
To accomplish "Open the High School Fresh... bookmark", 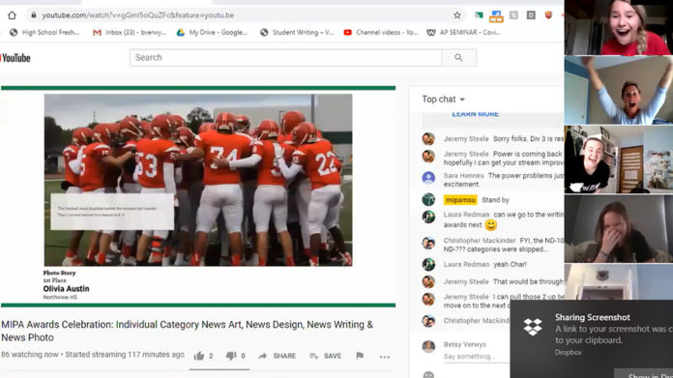I will (x=44, y=32).
